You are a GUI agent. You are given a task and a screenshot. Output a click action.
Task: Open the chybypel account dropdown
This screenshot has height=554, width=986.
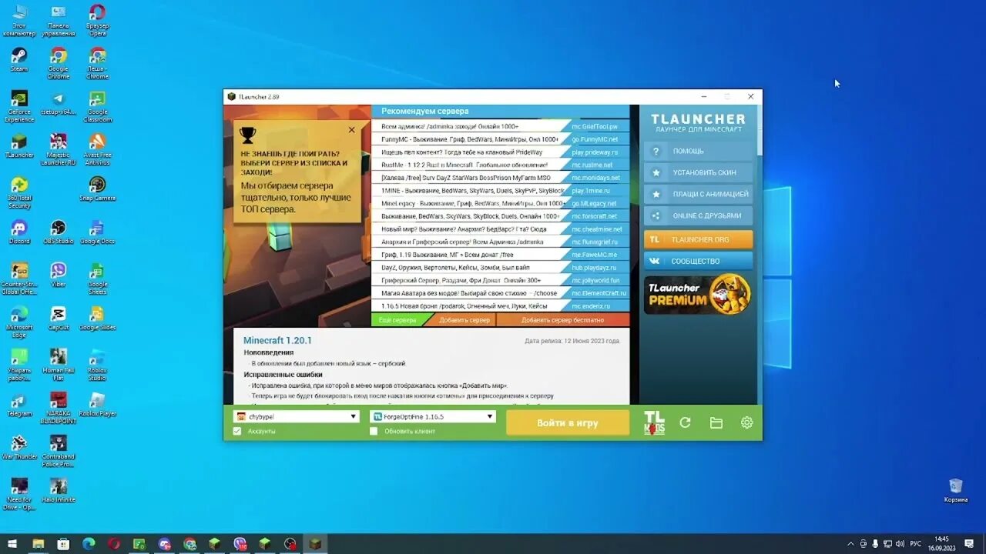coord(297,416)
